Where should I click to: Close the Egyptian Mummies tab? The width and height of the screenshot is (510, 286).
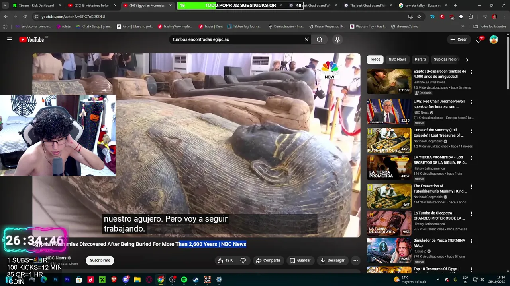tap(171, 6)
